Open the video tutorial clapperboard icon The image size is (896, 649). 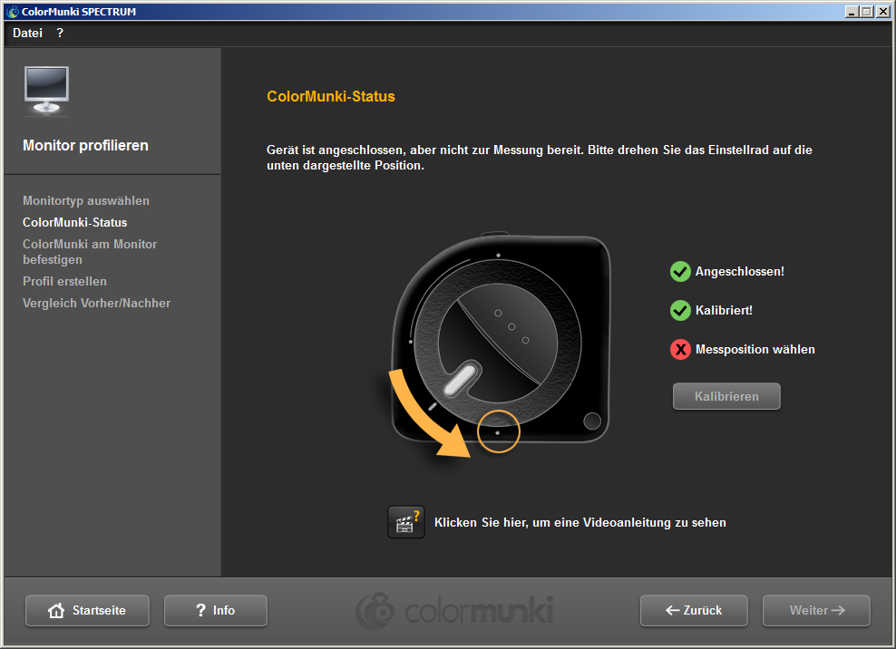[x=405, y=522]
